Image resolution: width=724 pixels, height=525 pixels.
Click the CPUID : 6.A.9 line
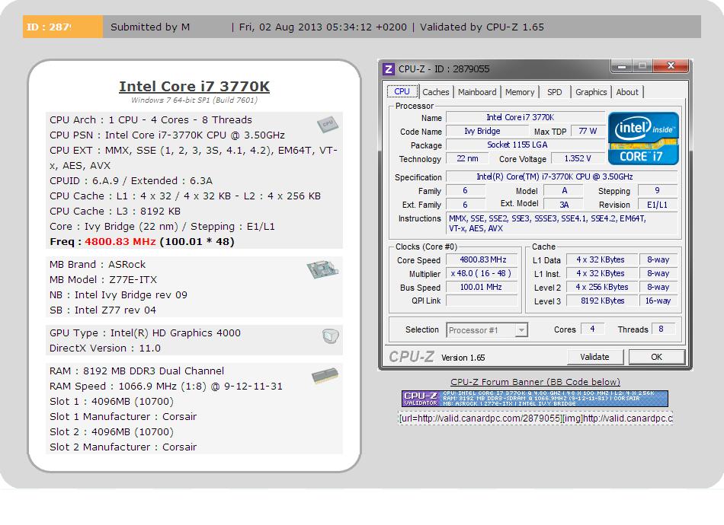[131, 180]
